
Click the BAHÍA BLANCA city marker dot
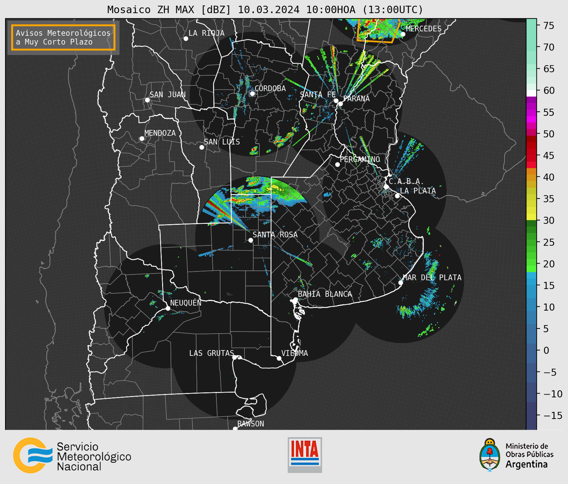(295, 300)
